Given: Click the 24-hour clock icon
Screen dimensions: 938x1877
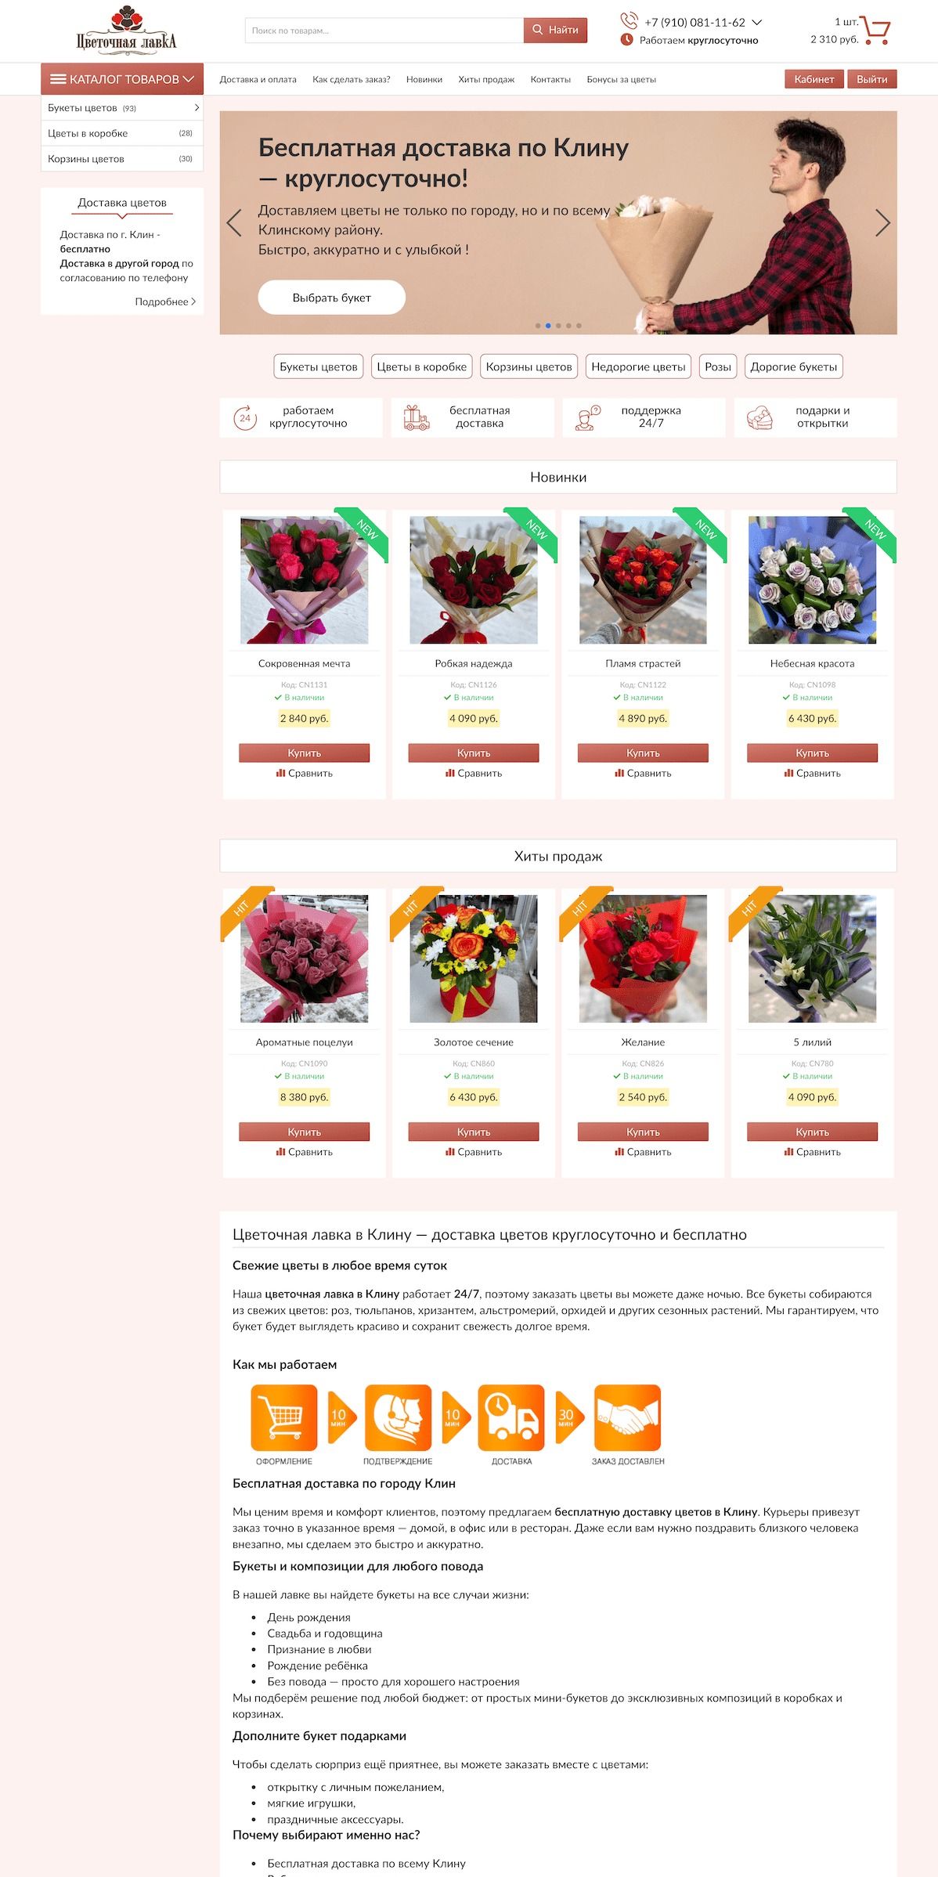Looking at the screenshot, I should 245,418.
